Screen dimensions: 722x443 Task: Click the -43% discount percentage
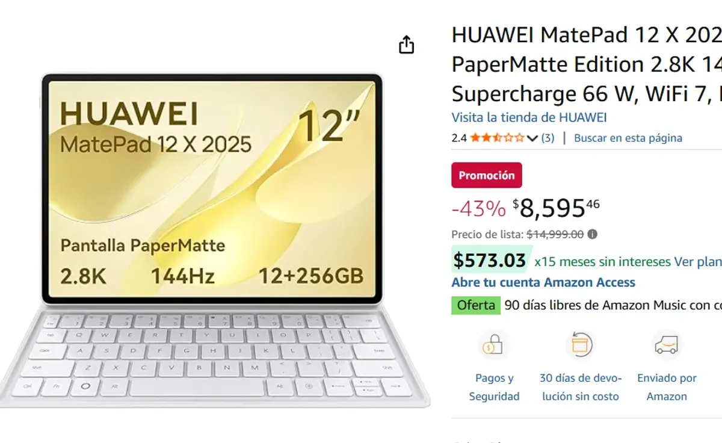478,208
